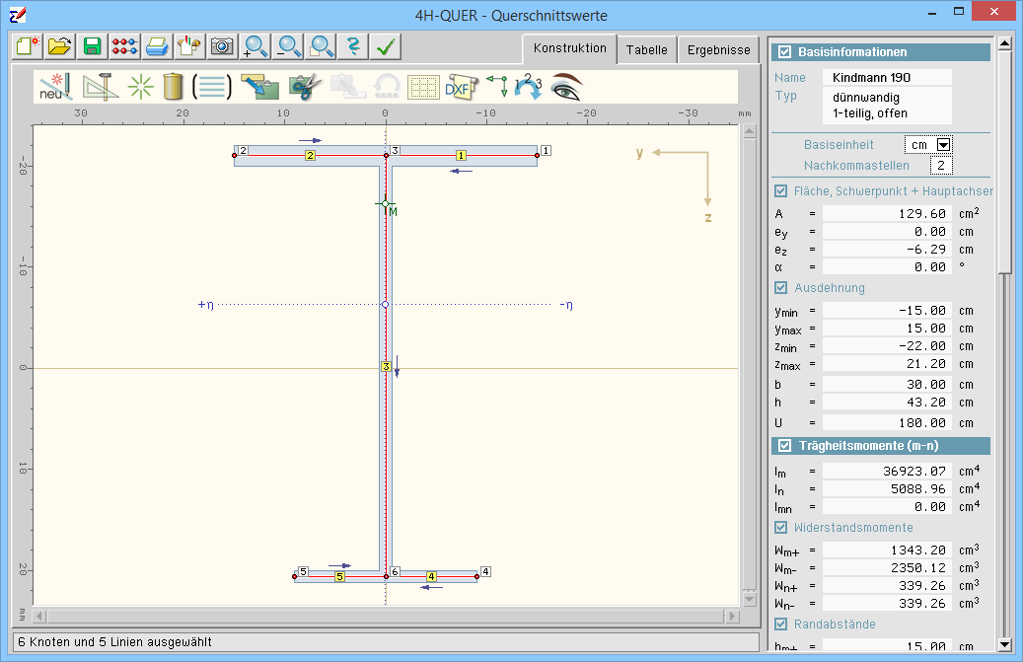Open file with the folder icon
Screen dimensions: 1023x662
(60, 46)
